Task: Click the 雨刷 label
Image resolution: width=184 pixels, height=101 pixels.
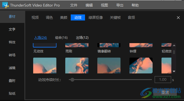Action: coord(69,51)
